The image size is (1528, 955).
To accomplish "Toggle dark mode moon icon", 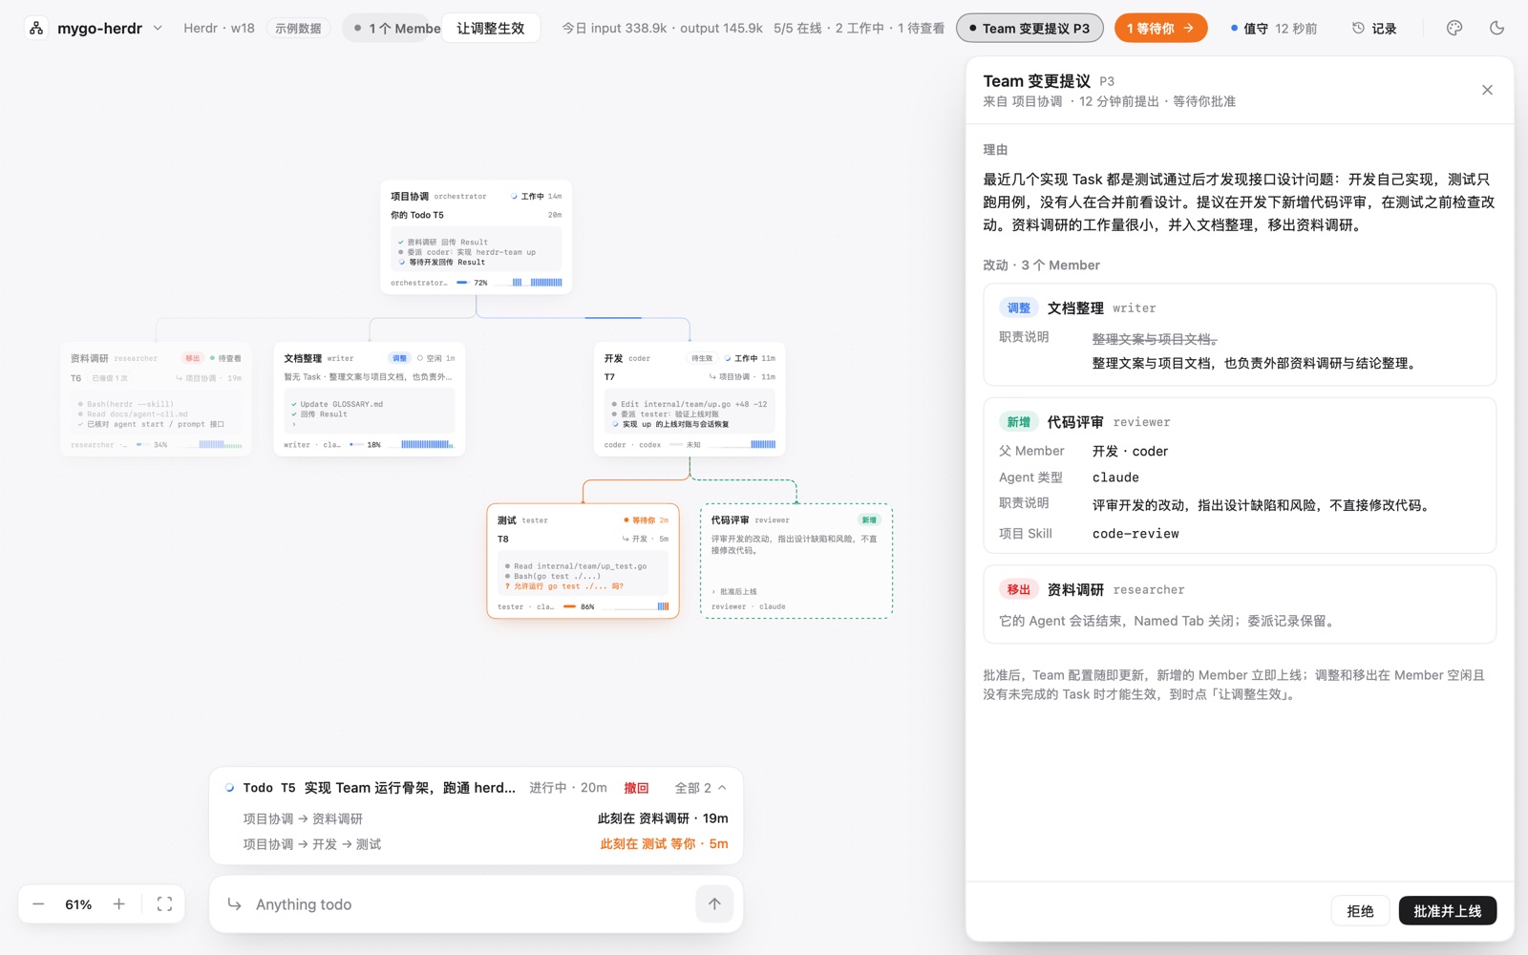I will point(1496,28).
